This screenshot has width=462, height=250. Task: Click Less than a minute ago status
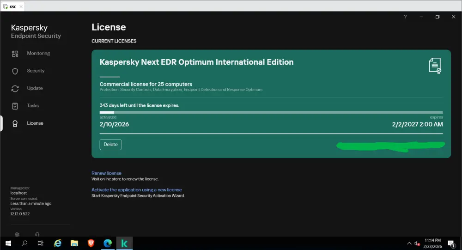click(31, 203)
